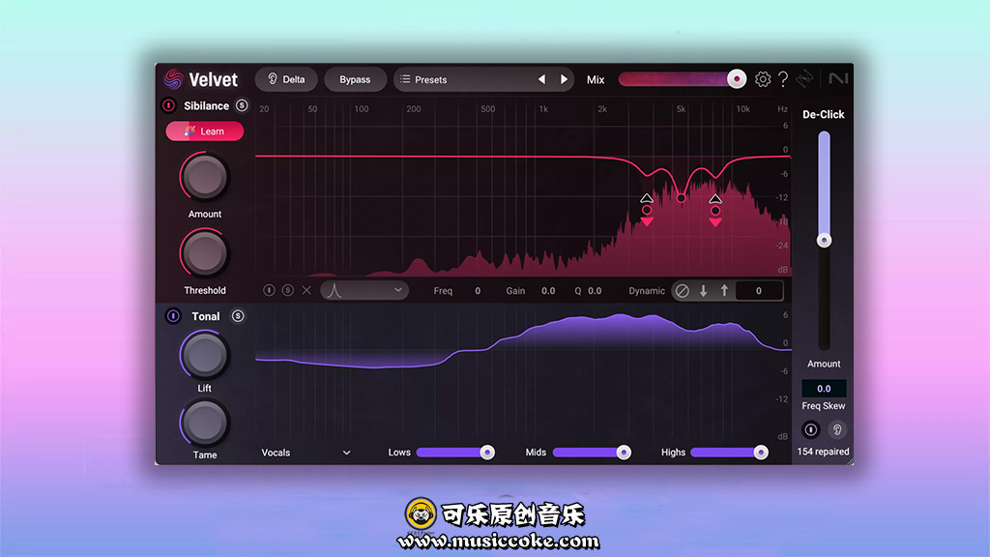Select the center EQ band node

(682, 198)
